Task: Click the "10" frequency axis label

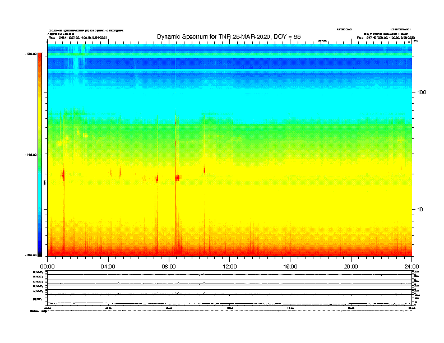Action: (x=420, y=210)
